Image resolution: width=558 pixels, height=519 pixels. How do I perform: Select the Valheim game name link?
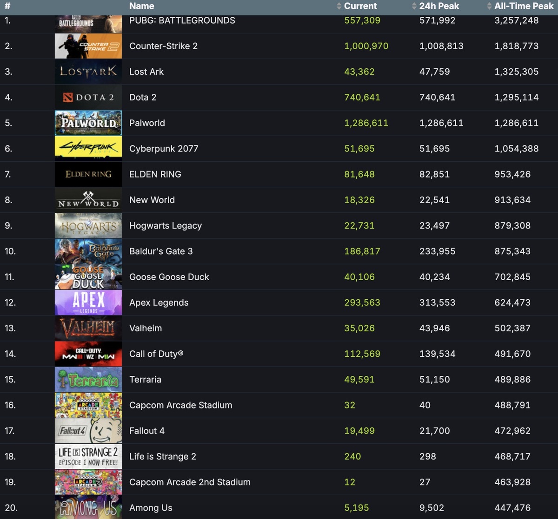(146, 328)
